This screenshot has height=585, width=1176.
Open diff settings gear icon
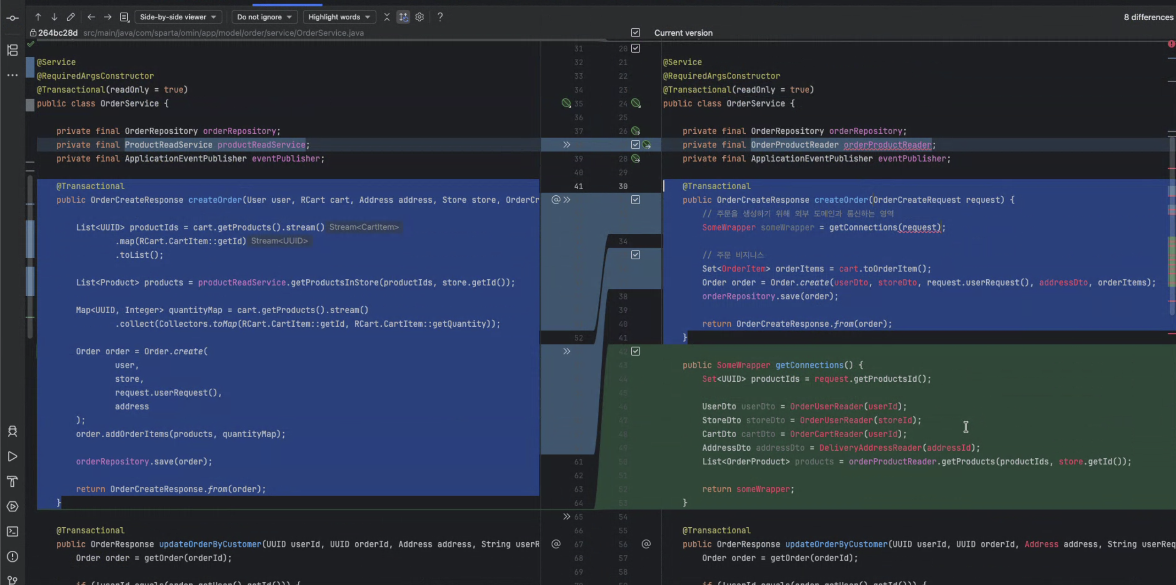(419, 17)
